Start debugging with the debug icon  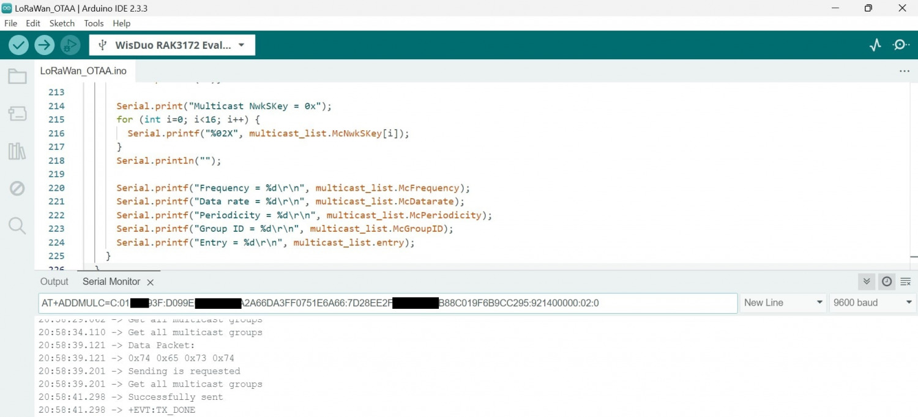[x=70, y=45]
